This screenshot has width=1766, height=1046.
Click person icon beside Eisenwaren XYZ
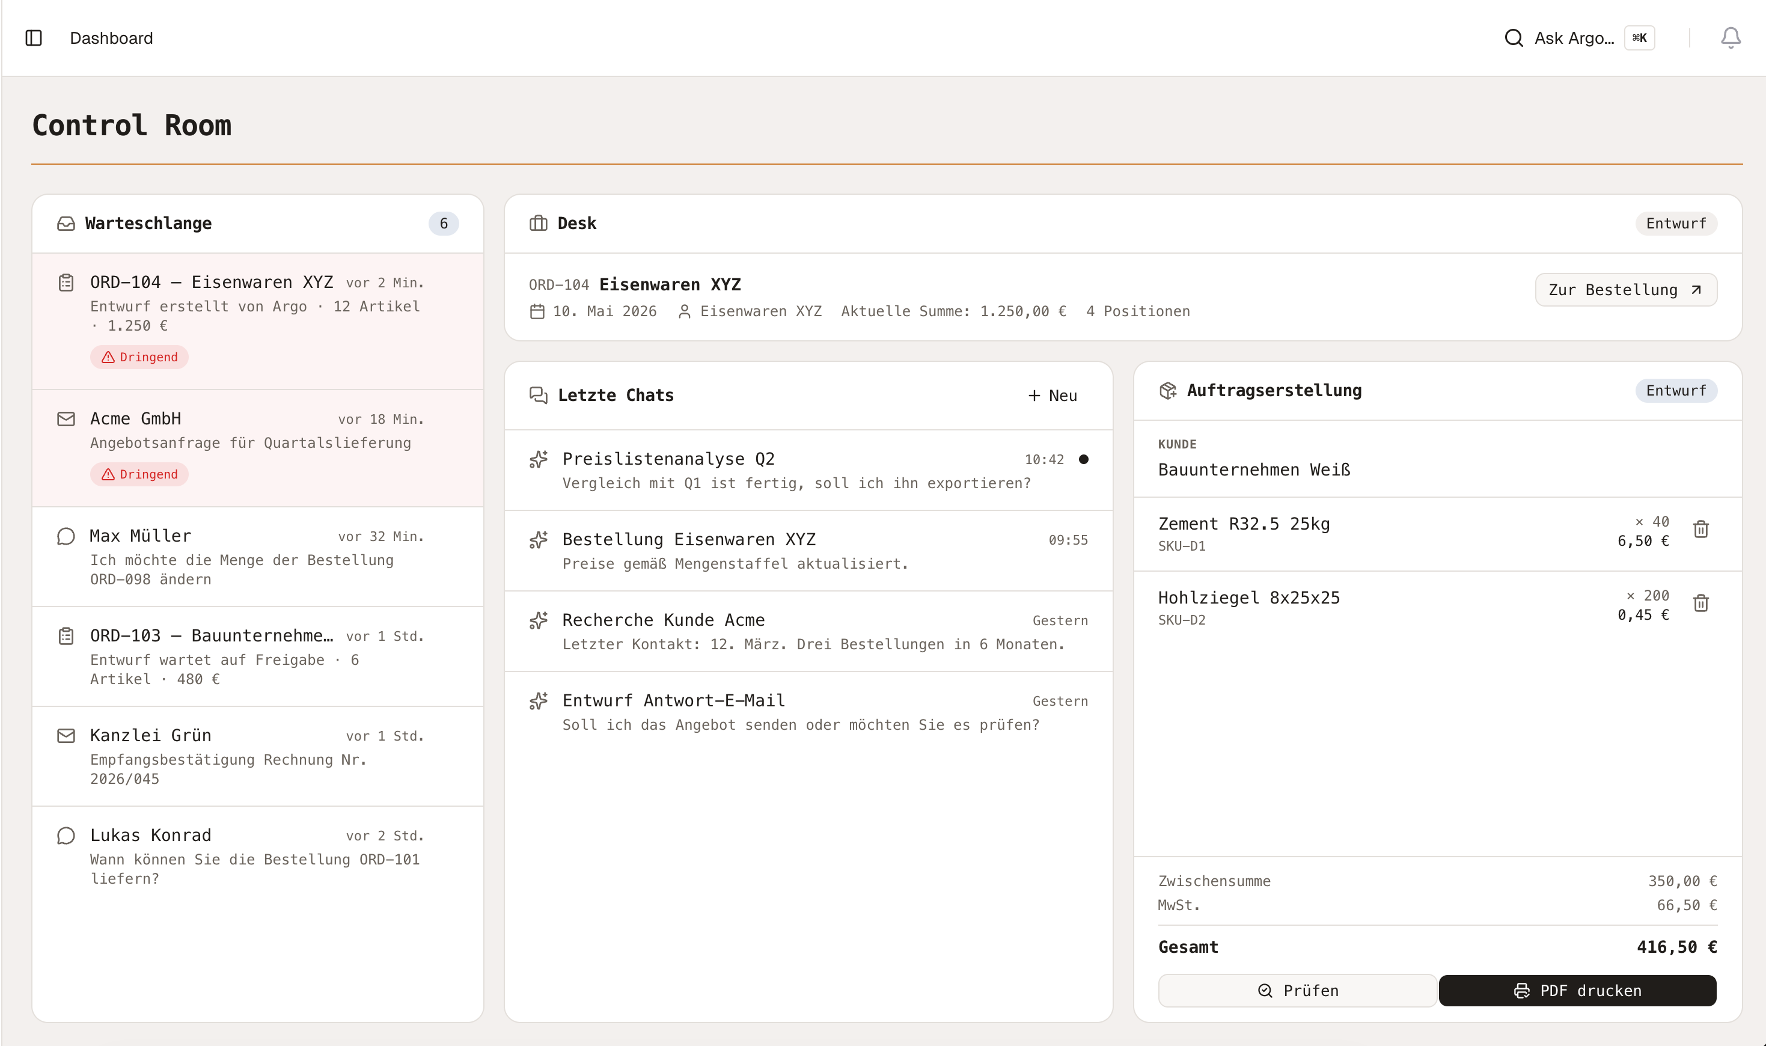click(x=683, y=311)
